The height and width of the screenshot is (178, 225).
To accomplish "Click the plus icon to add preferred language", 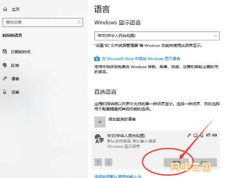I will point(100,122).
